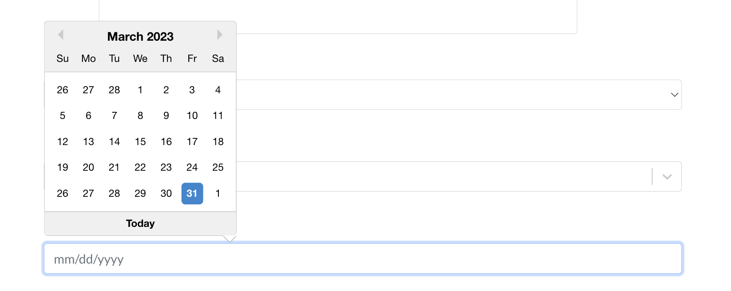This screenshot has height=291, width=731.
Task: Expand the upper dropdown chevron
Action: (674, 95)
